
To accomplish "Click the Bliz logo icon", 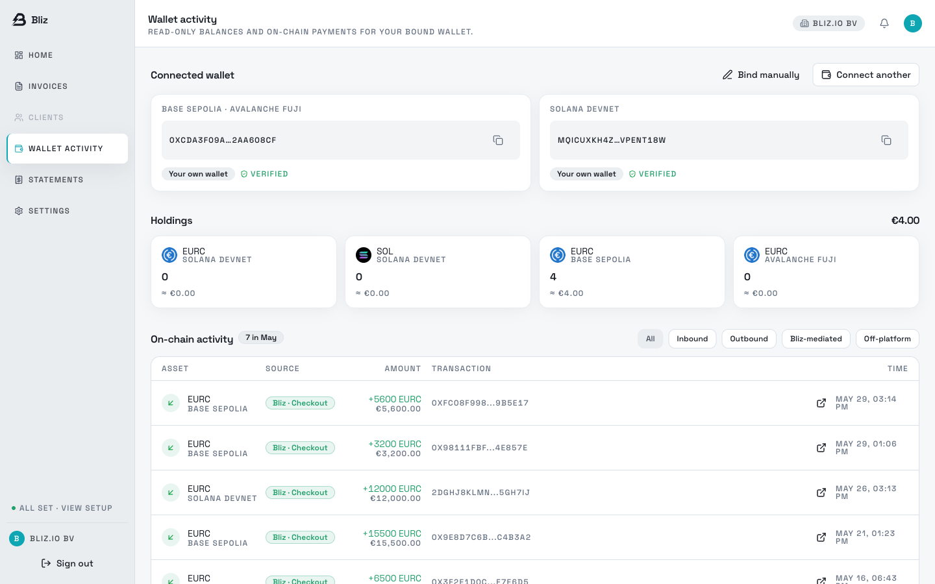I will 19,19.
